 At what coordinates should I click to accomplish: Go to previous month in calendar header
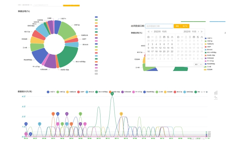pos(152,31)
